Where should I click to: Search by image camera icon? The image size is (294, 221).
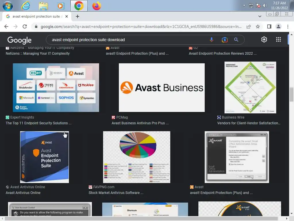[225, 40]
